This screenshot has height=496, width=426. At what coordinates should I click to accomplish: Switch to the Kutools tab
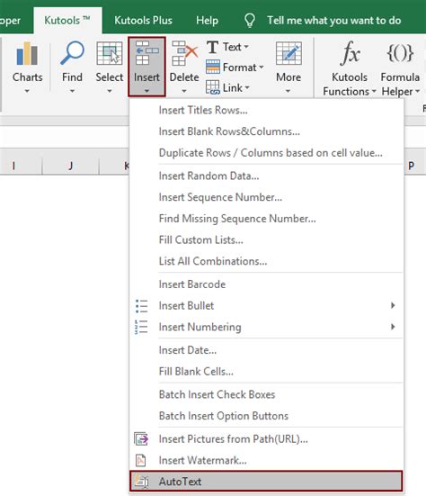67,21
